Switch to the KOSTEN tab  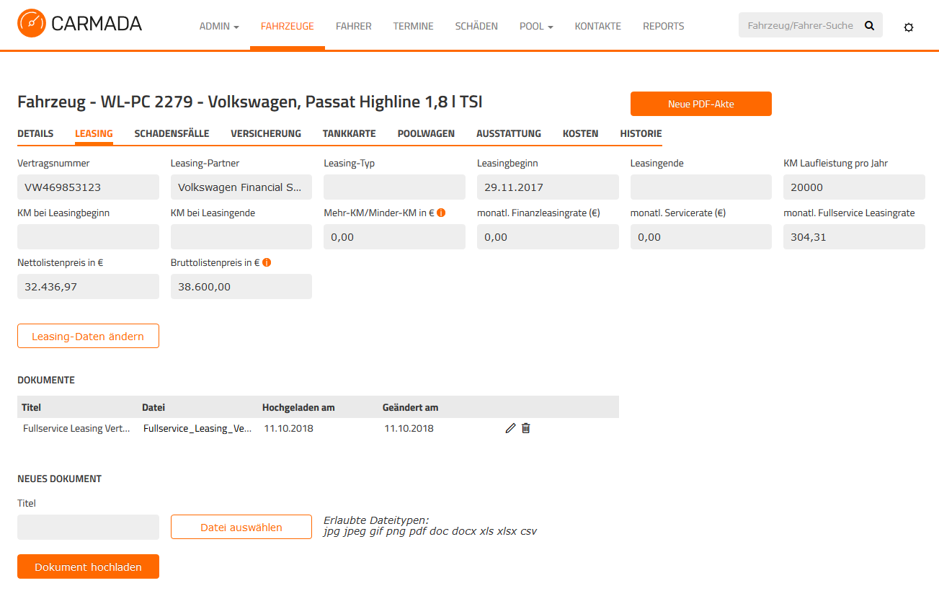581,133
